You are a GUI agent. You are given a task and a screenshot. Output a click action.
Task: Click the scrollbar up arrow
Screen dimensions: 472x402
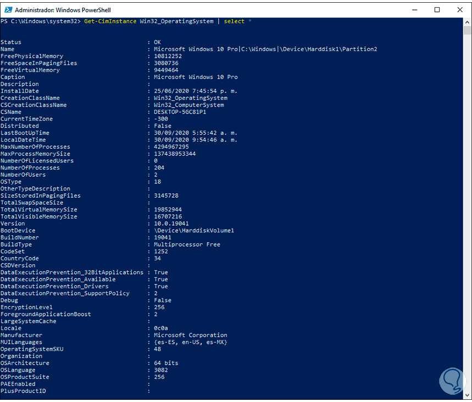coord(468,23)
